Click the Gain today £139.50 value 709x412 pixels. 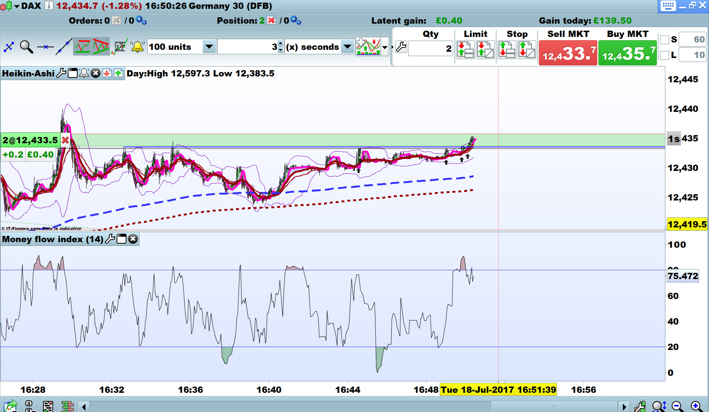pos(612,21)
